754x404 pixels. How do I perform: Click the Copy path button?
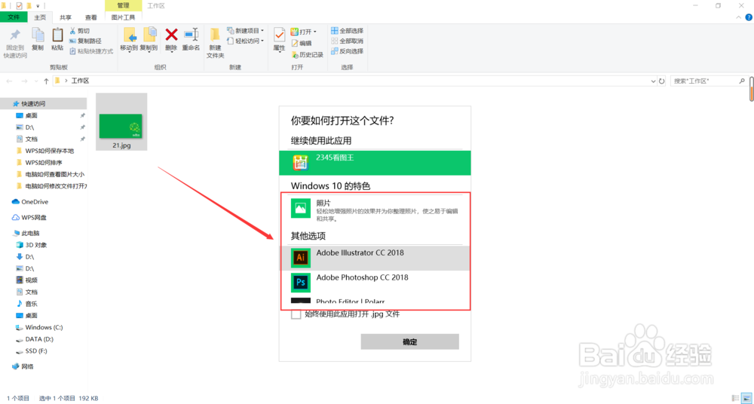(85, 41)
